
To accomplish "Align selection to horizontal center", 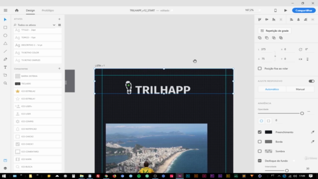I will point(299,19).
